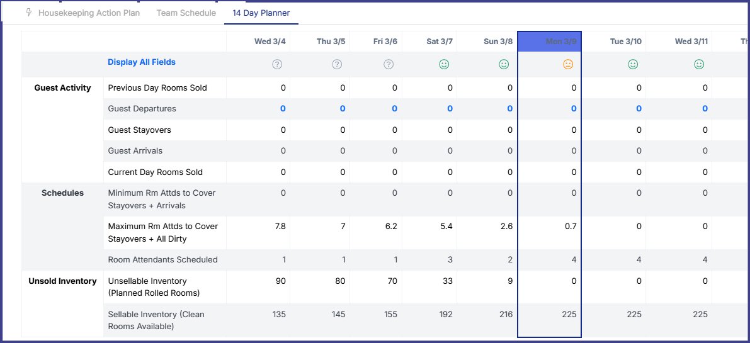
Task: Open the Housekeeping Action Plan tab
Action: click(x=89, y=13)
